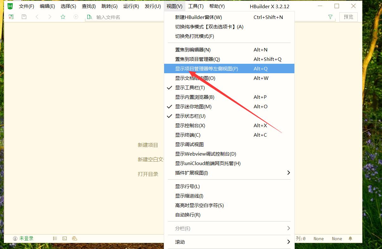Screen dimensions: 382x249
Task: Click the list icon in status bar
Action: click(x=55, y=239)
